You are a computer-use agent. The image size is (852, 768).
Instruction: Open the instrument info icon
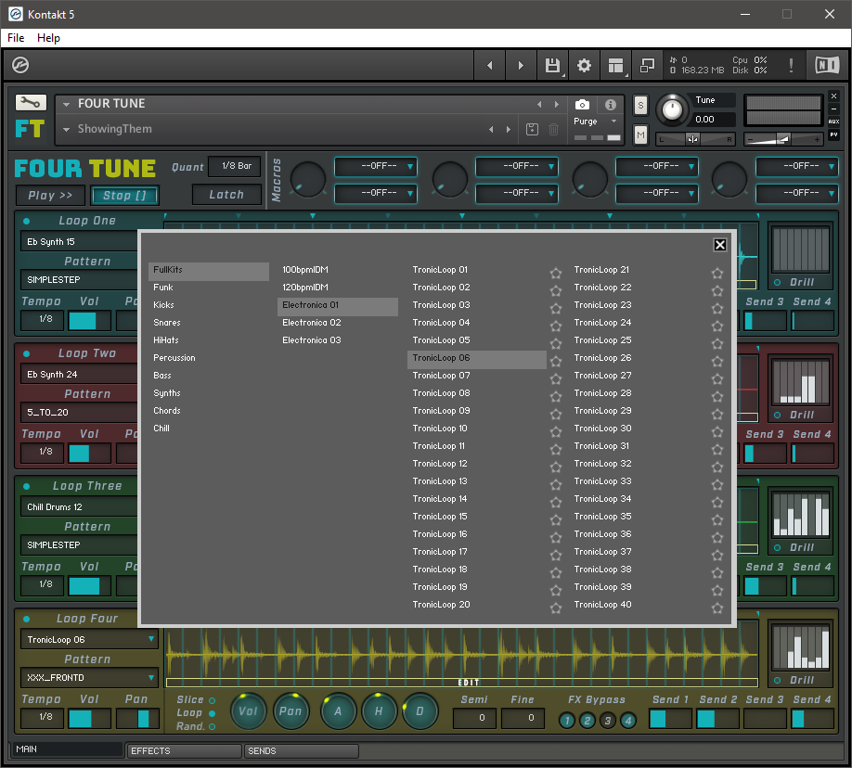coord(610,105)
